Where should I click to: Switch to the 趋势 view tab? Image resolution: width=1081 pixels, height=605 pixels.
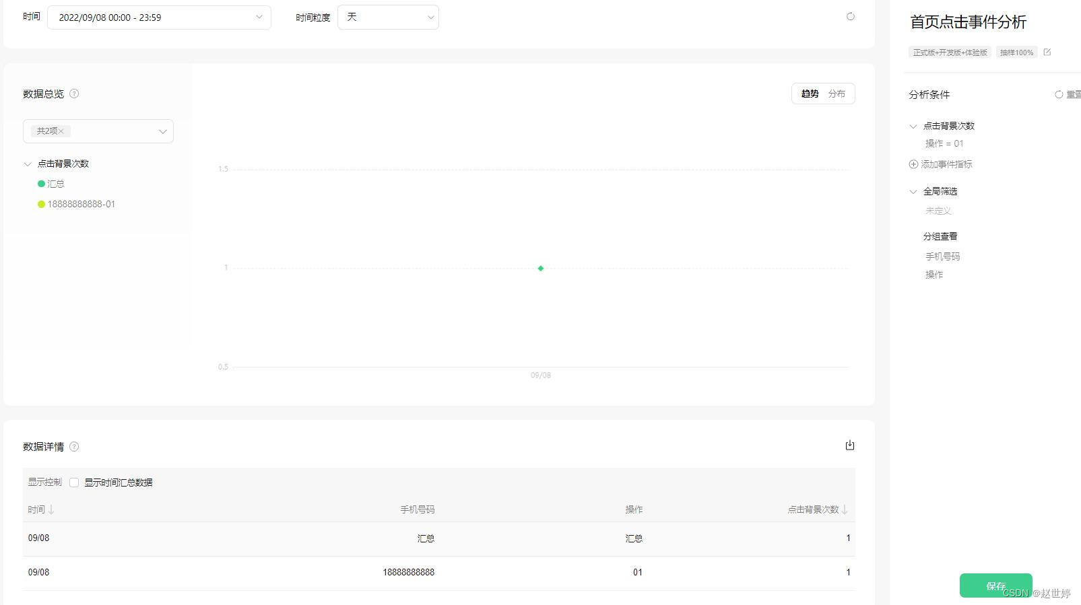[x=810, y=94]
